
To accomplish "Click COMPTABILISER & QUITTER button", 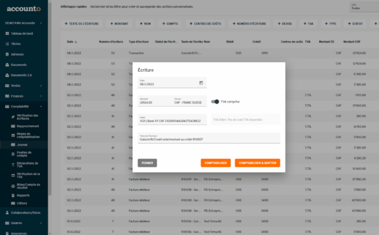I will pos(257,163).
